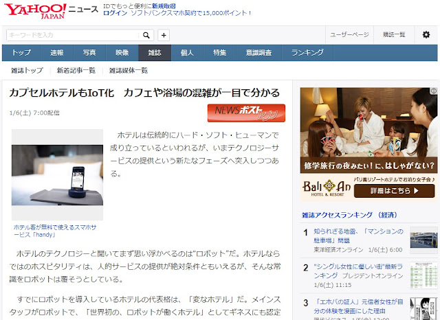This screenshot has height=320, width=440.
Task: Open the 特集 tab
Action: click(x=220, y=53)
